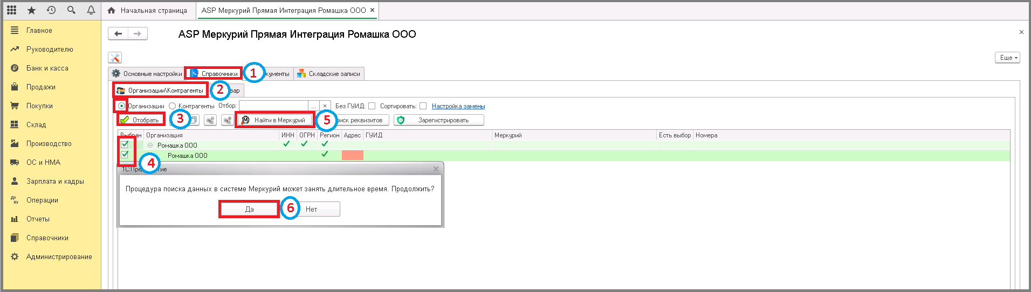Clear the Отбор filter with x button
The image size is (1031, 292).
coord(325,106)
